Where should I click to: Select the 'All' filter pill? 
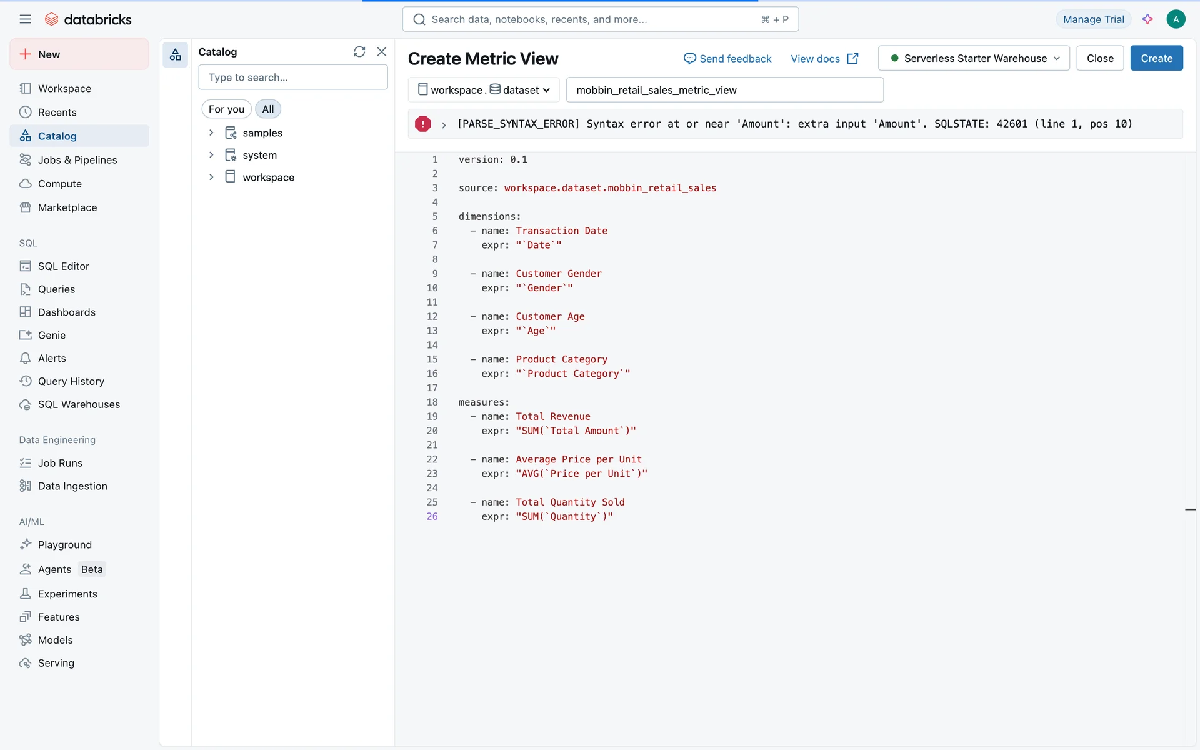pyautogui.click(x=268, y=109)
